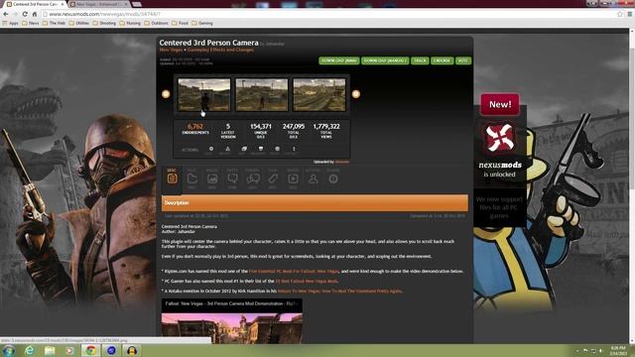Open the Nursing bookmarks folder
635x357 pixels.
[x=130, y=23]
